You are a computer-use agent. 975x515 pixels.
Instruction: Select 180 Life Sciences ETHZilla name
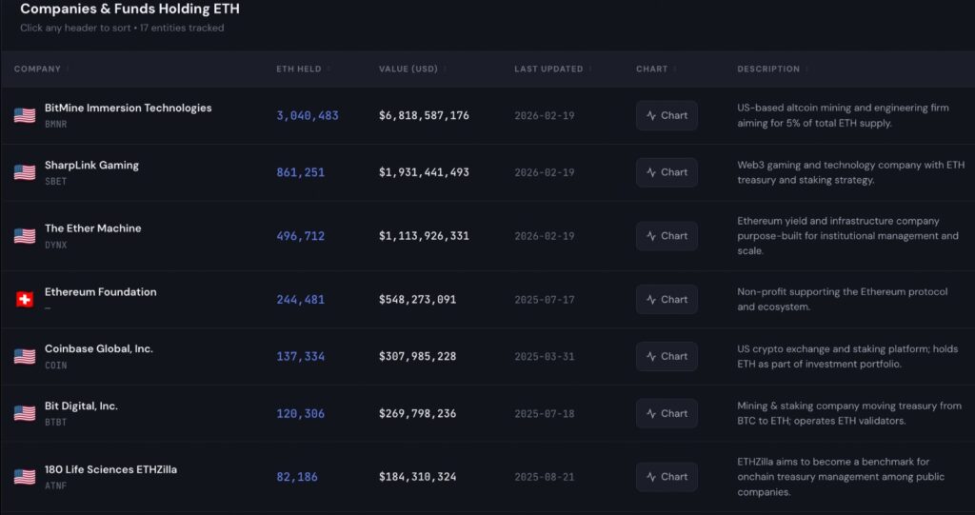pos(110,469)
